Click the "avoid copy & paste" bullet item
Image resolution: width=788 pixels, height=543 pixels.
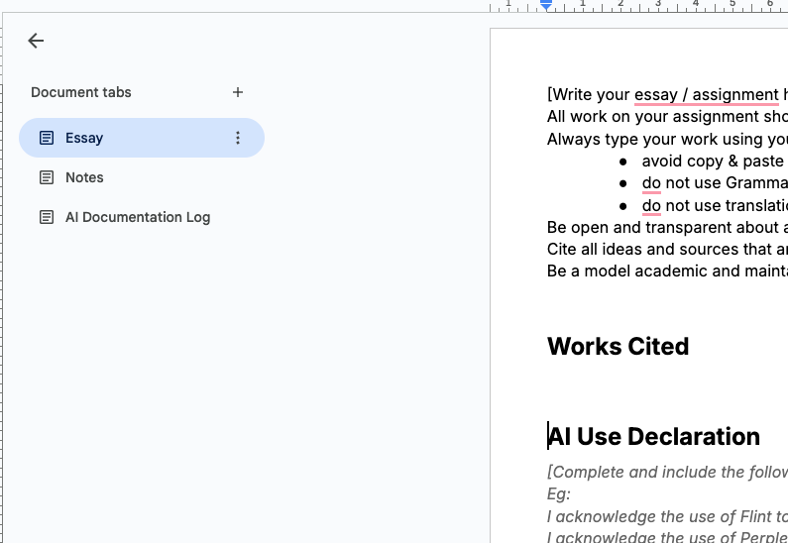pyautogui.click(x=712, y=161)
